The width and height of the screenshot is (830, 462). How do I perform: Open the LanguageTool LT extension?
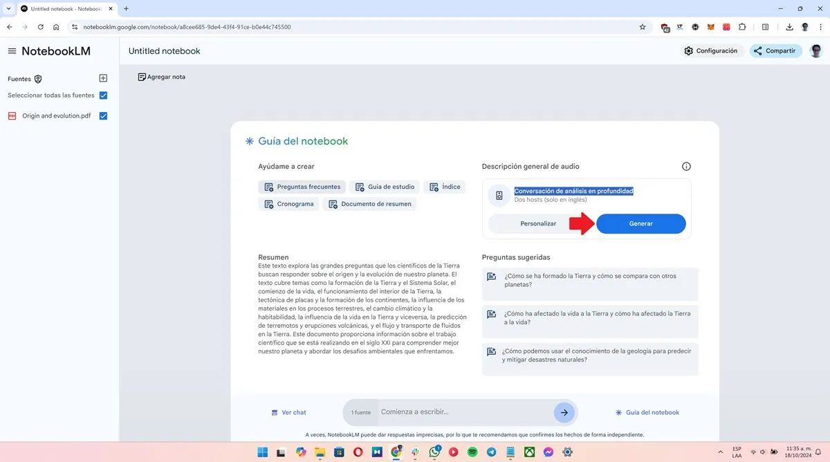point(680,27)
